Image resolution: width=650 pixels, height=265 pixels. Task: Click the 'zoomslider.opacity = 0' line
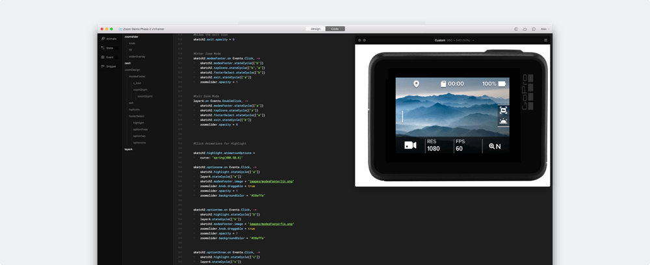click(x=219, y=124)
